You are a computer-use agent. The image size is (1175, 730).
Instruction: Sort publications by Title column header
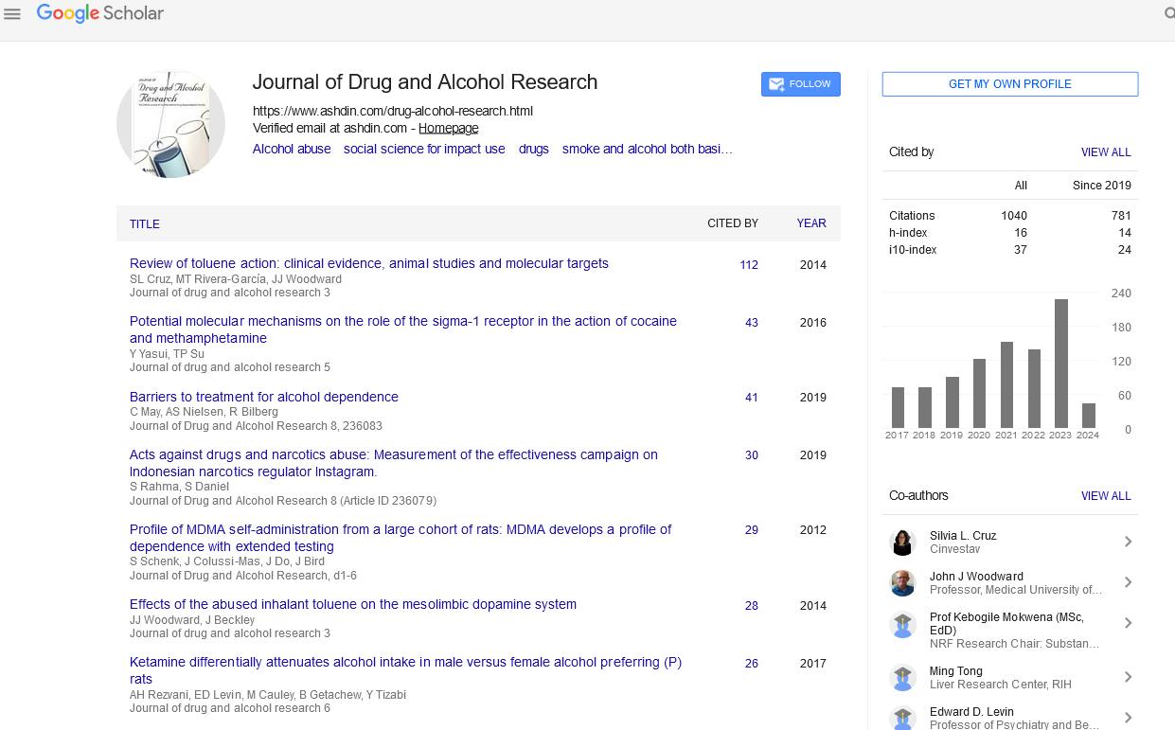(145, 224)
